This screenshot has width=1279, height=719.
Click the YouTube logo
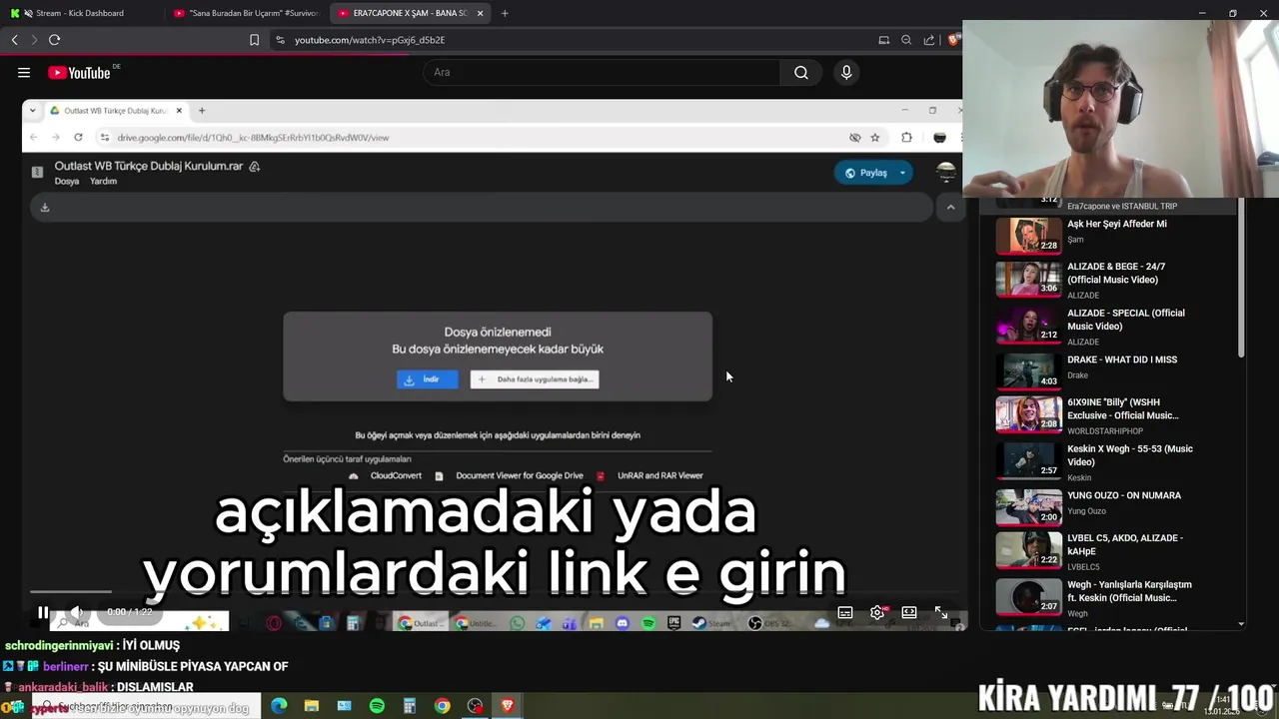79,73
